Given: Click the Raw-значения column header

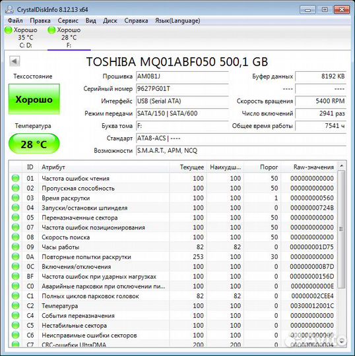Looking at the screenshot, I should 309,167.
